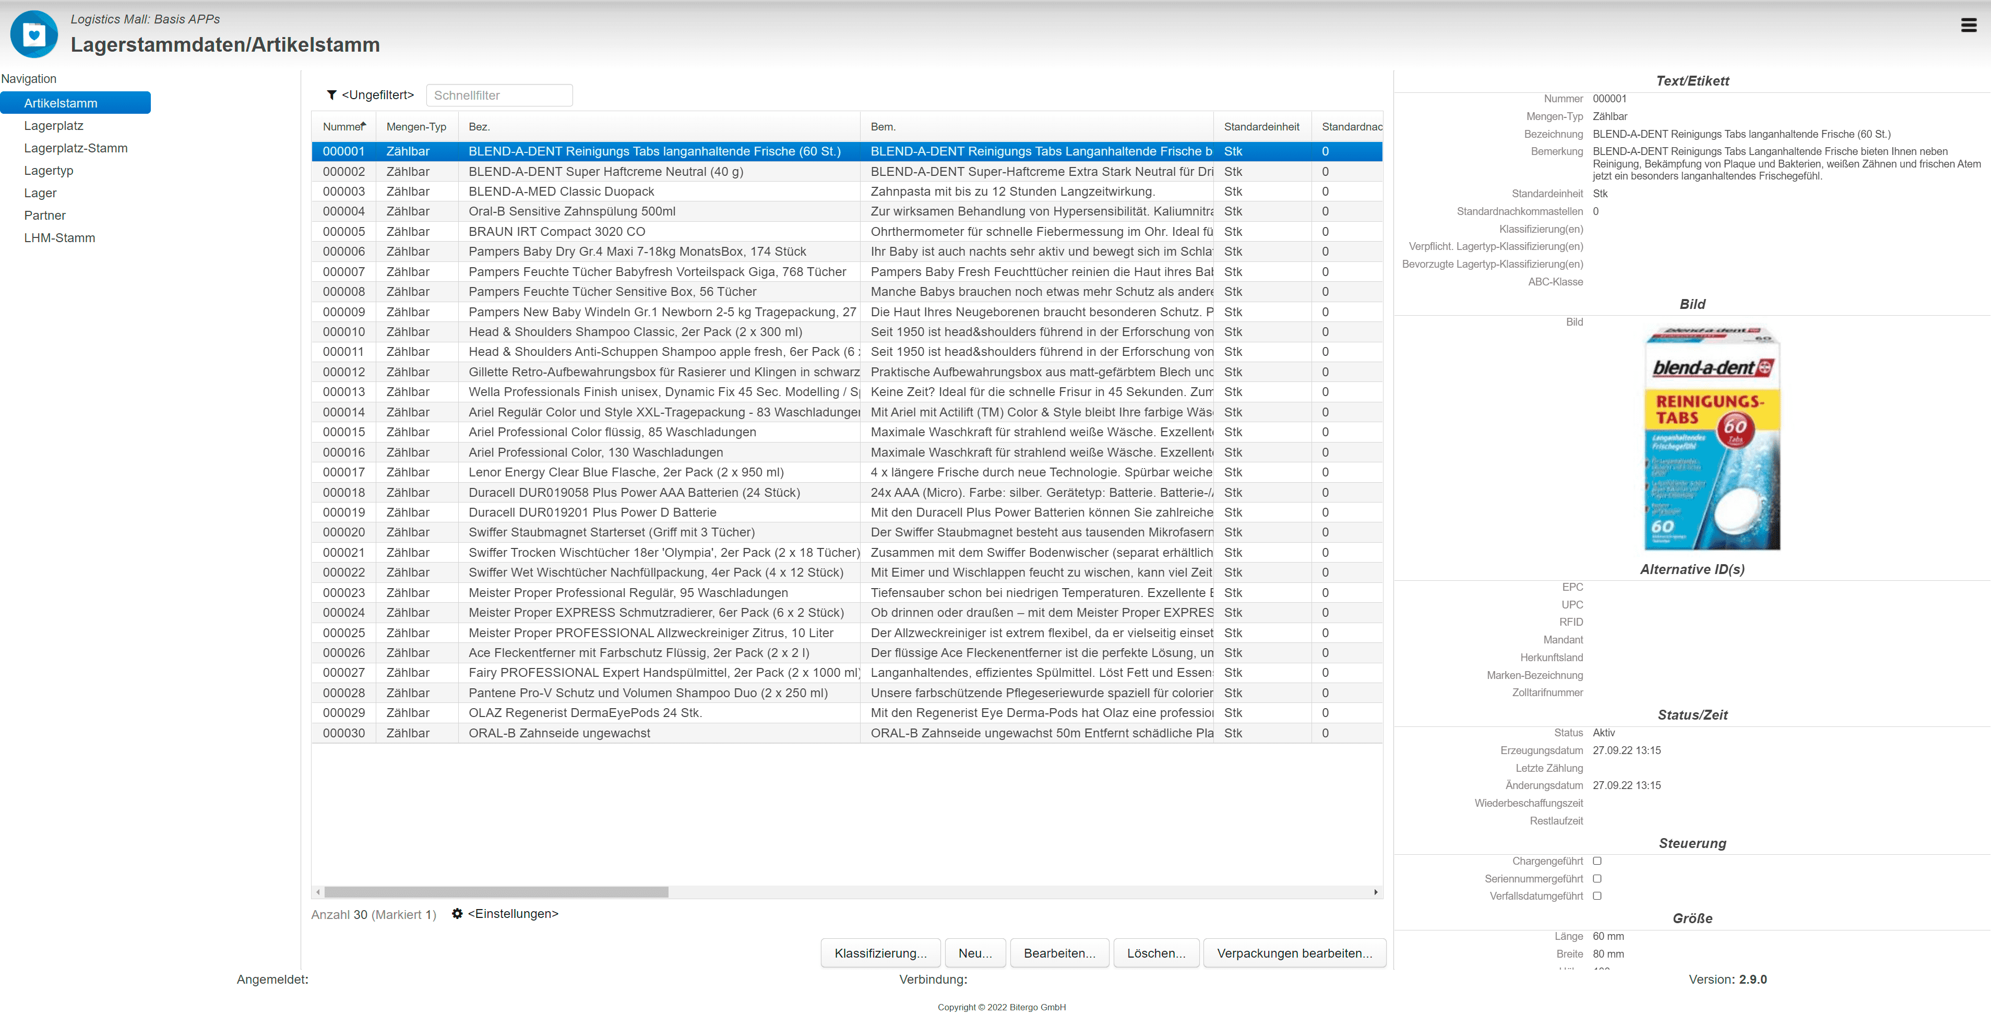Select row 000023 Meister Proper Professional Regulär
Viewport: 1991px width, 1015px height.
(847, 593)
